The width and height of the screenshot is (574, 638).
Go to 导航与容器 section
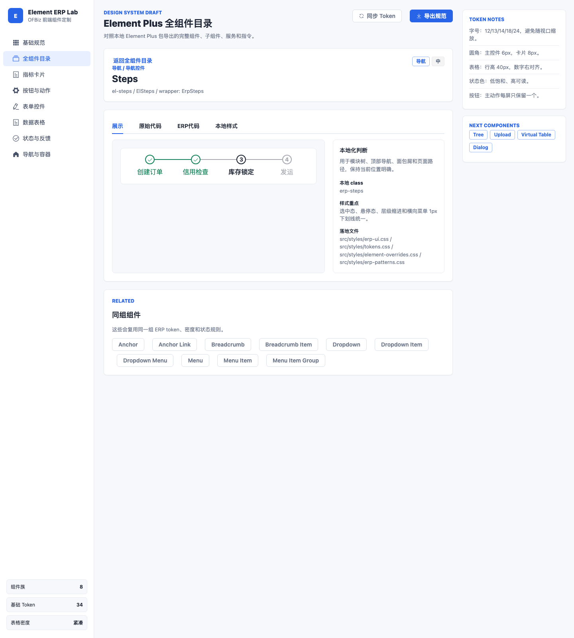(x=47, y=154)
